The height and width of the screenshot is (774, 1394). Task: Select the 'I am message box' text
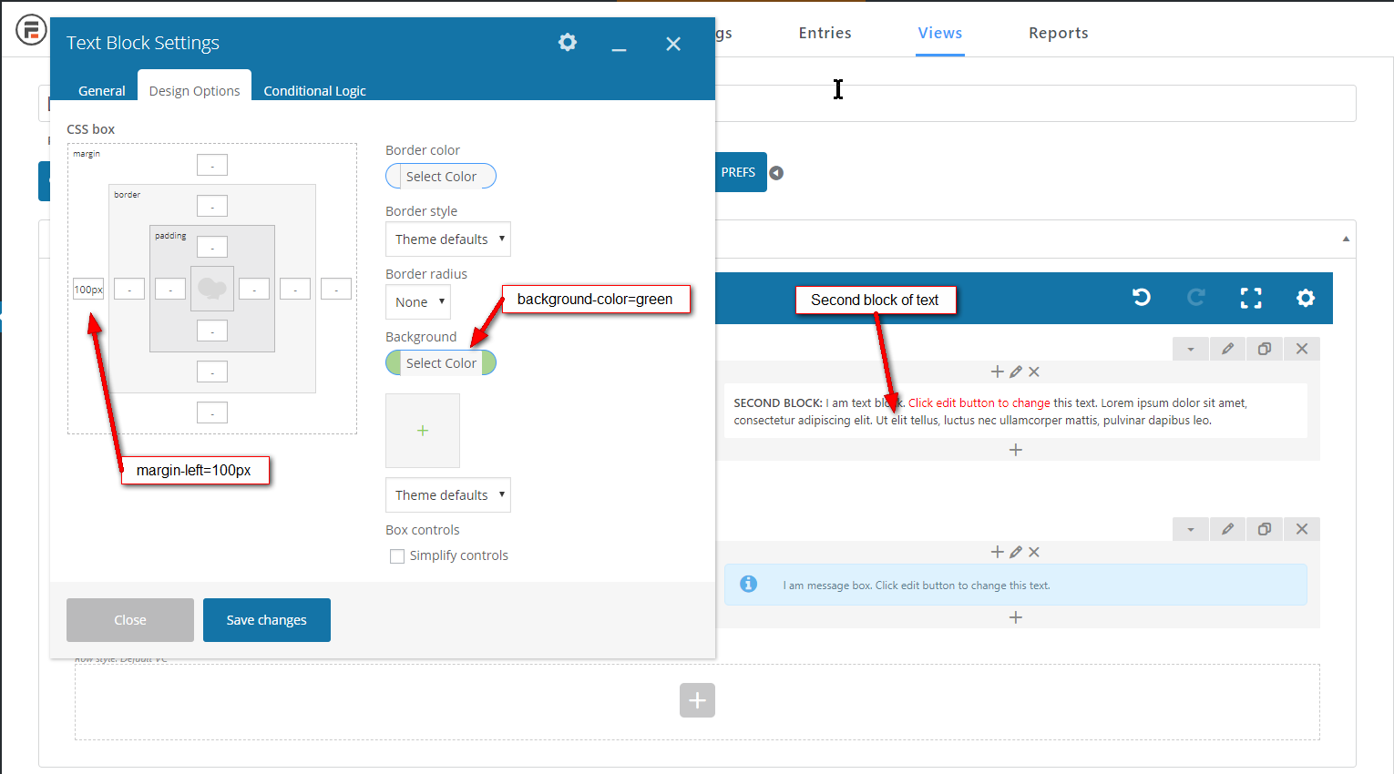pos(917,586)
